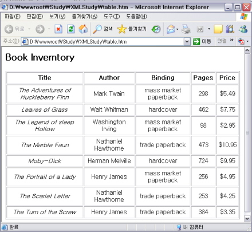This screenshot has height=232, width=252.
Task: Click the Back navigation arrow icon
Action: 9,29
